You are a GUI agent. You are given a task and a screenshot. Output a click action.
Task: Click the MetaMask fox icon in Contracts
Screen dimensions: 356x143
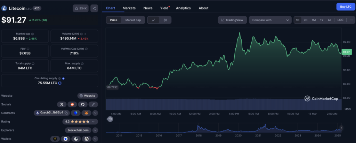[x=86, y=113]
